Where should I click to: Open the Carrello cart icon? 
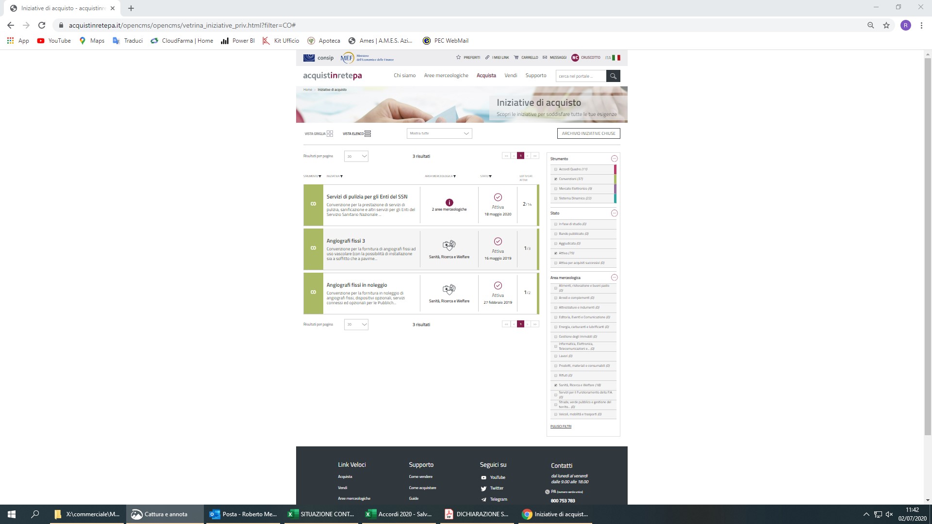click(516, 58)
